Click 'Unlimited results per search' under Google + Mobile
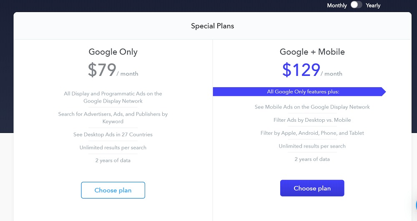 coord(312,146)
